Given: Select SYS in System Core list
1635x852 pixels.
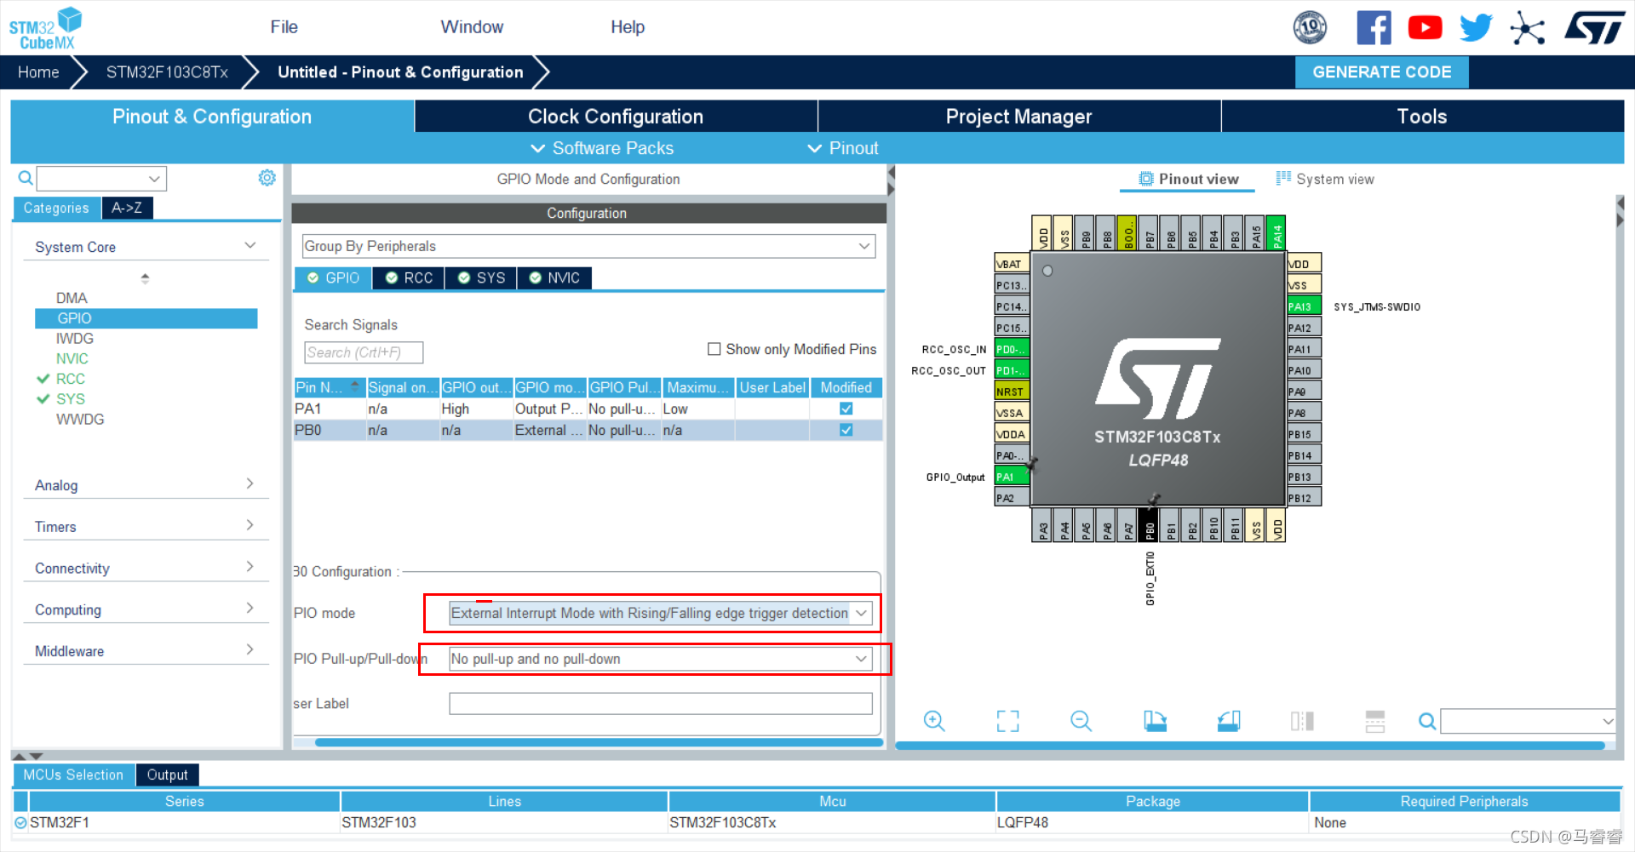Looking at the screenshot, I should (x=71, y=399).
